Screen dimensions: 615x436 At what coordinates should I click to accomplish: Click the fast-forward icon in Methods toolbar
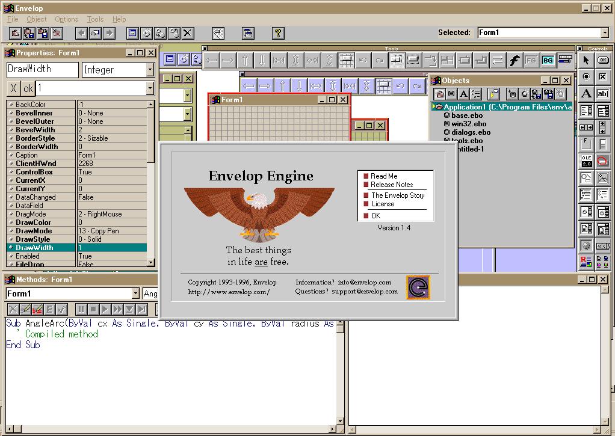click(x=117, y=310)
